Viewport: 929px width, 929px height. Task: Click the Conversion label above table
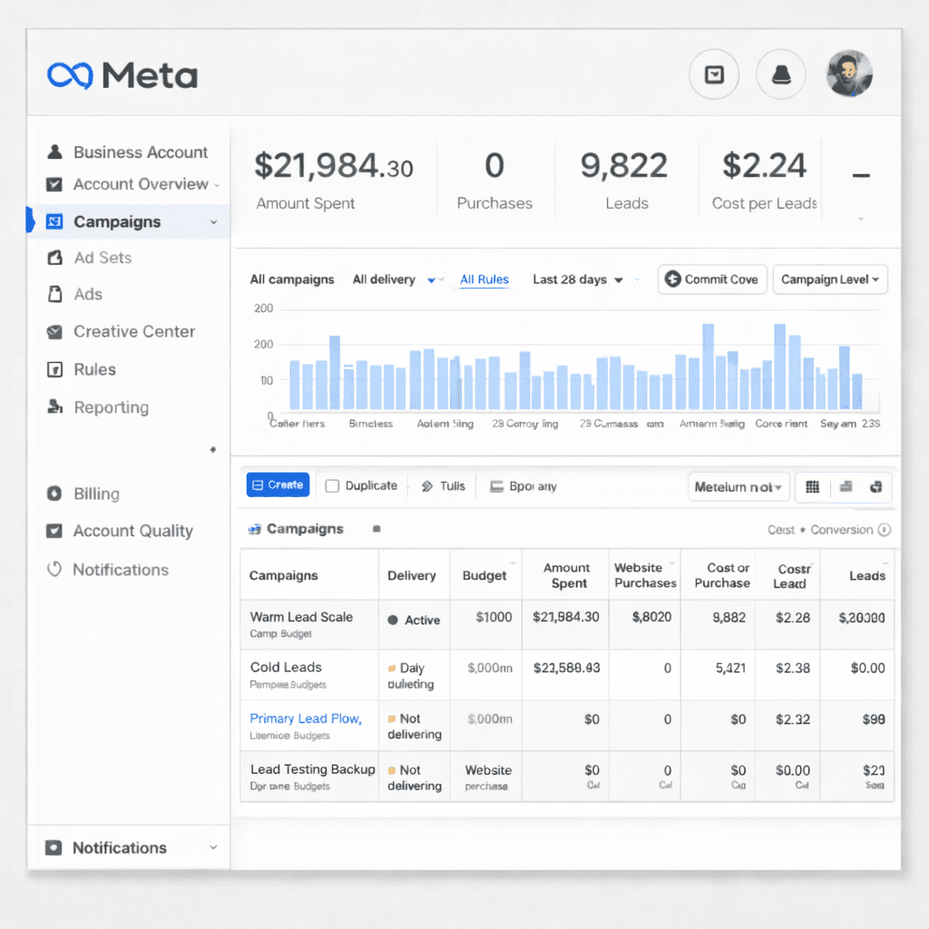click(x=841, y=530)
